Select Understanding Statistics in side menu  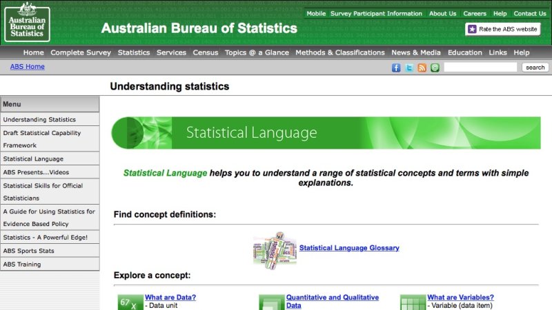point(50,119)
